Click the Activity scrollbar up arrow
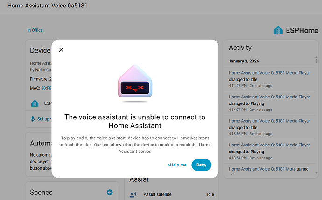322x200 pixels. coord(316,57)
